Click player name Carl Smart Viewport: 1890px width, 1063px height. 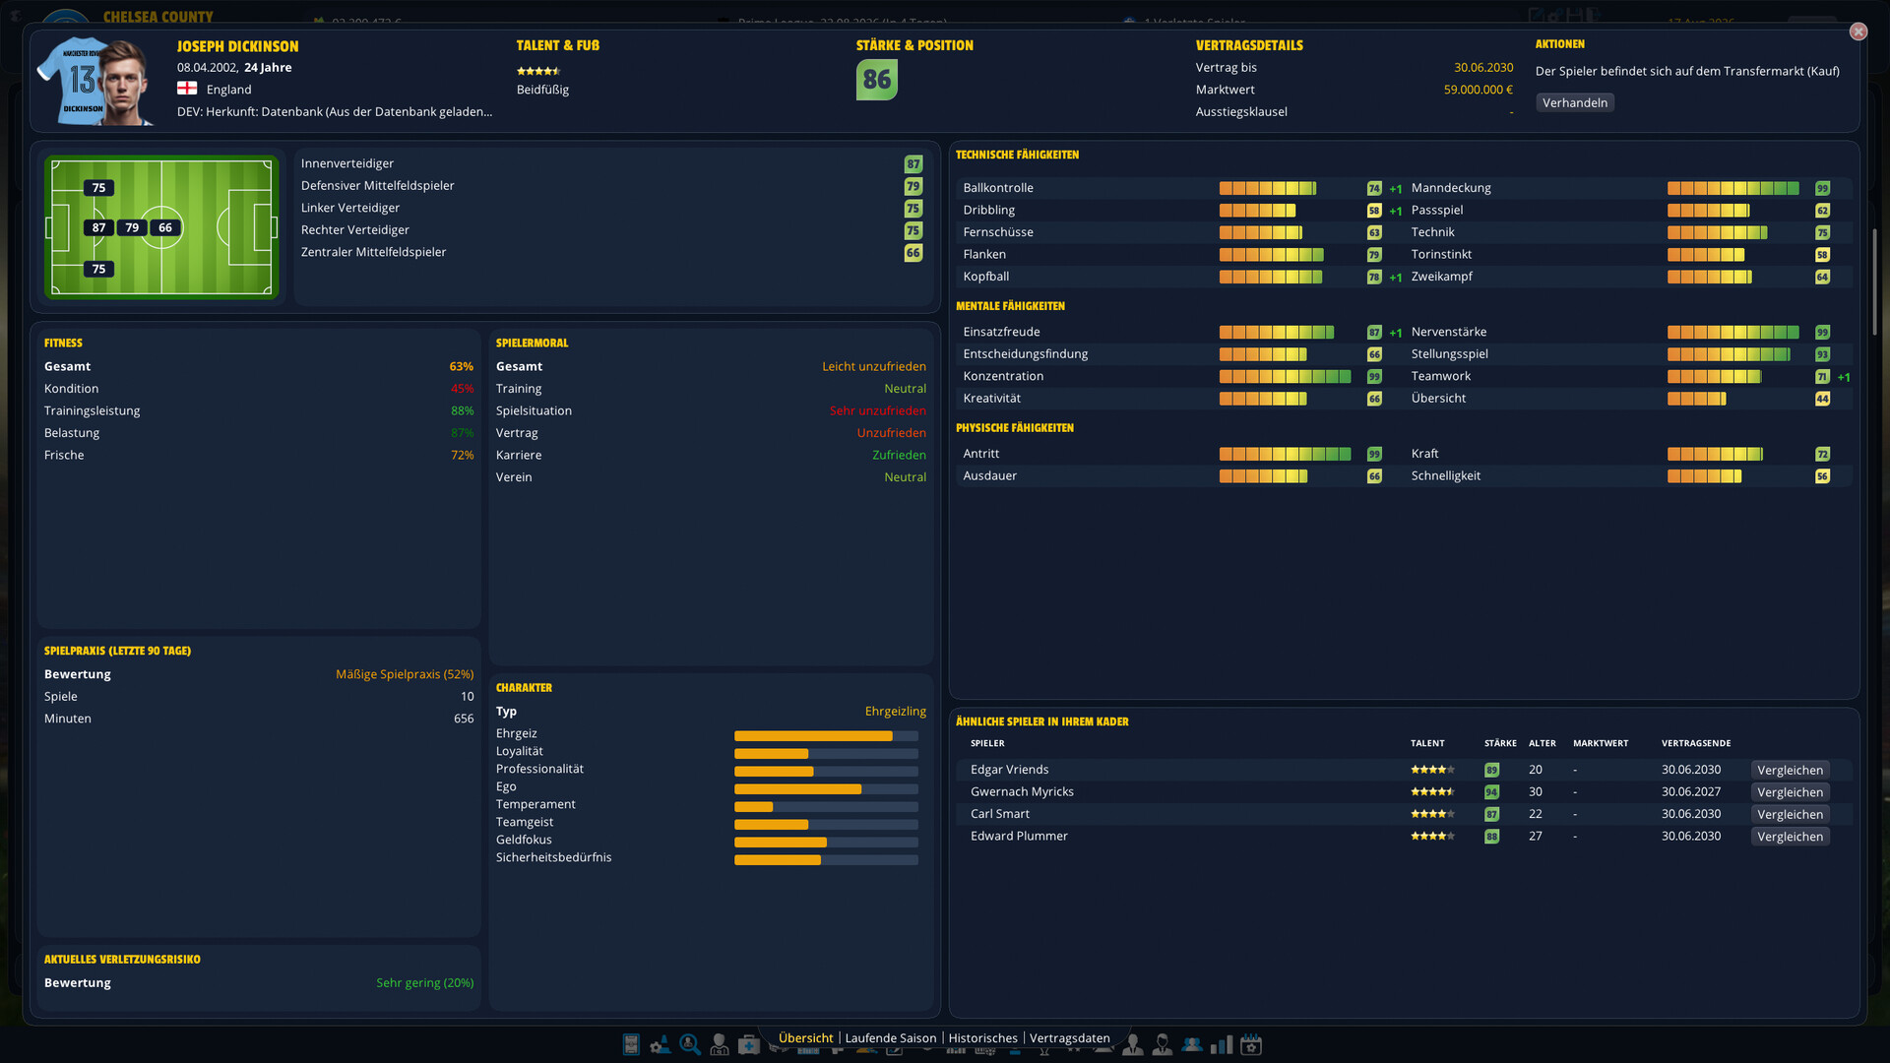[x=1000, y=814]
